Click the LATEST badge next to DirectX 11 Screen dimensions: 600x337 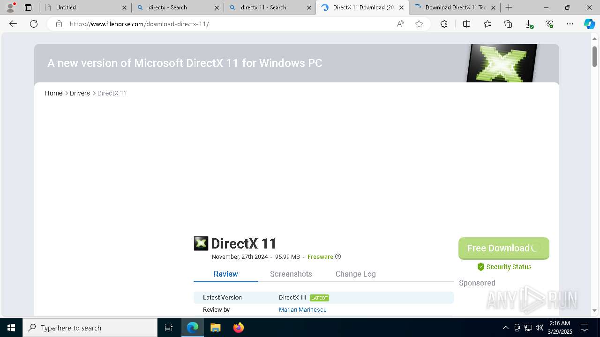point(319,298)
